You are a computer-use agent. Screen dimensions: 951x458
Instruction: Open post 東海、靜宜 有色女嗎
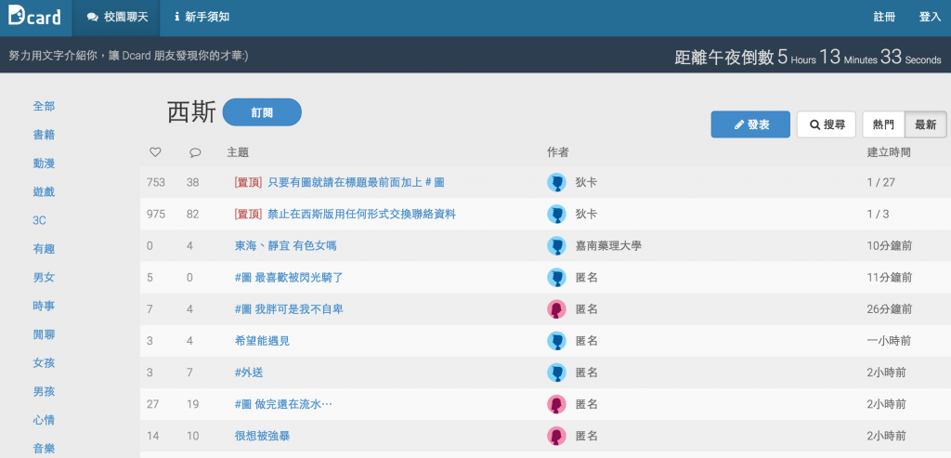pyautogui.click(x=285, y=245)
